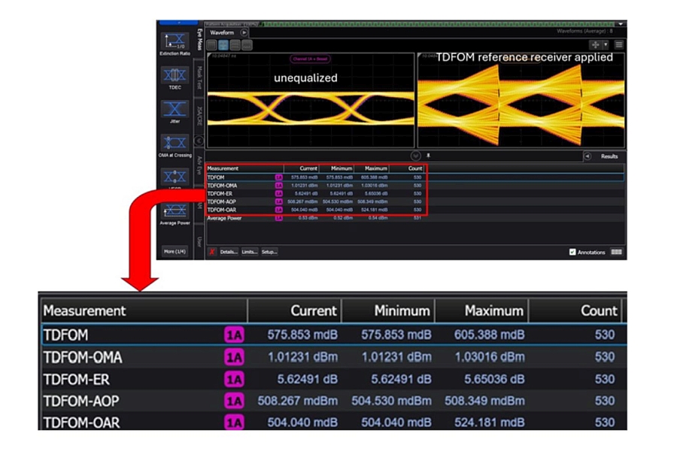Collapse results panel with the circled down chevron
This screenshot has width=677, height=451.
[x=415, y=156]
